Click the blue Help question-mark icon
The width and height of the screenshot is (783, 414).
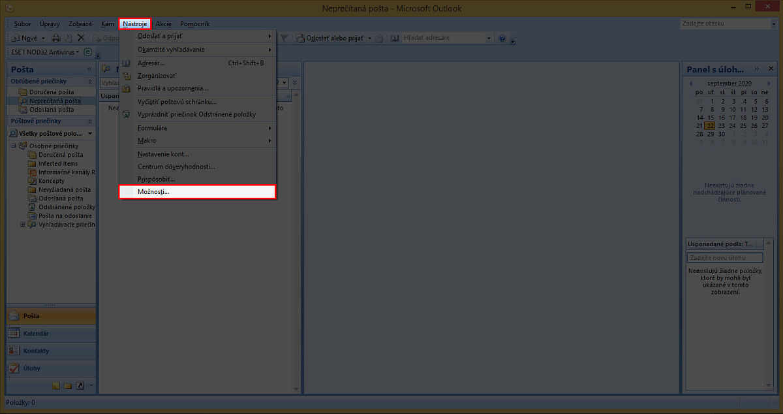pos(502,38)
